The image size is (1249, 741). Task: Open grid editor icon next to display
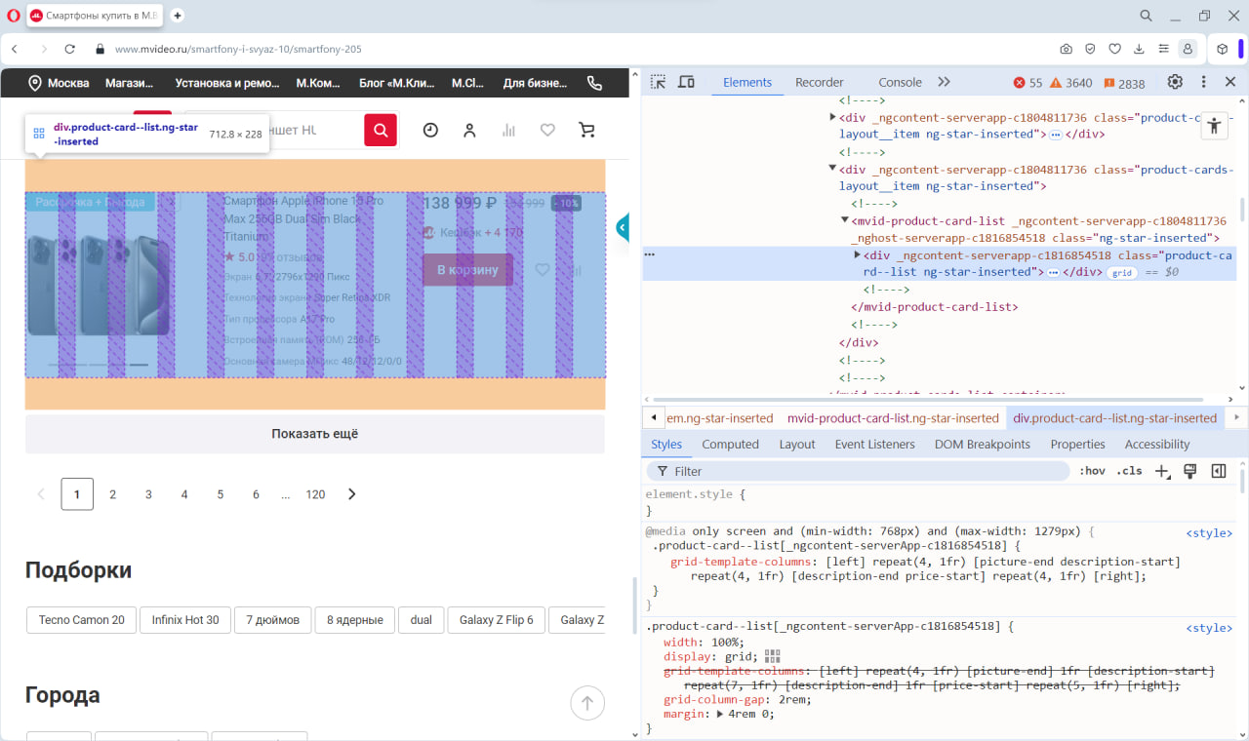(x=773, y=656)
